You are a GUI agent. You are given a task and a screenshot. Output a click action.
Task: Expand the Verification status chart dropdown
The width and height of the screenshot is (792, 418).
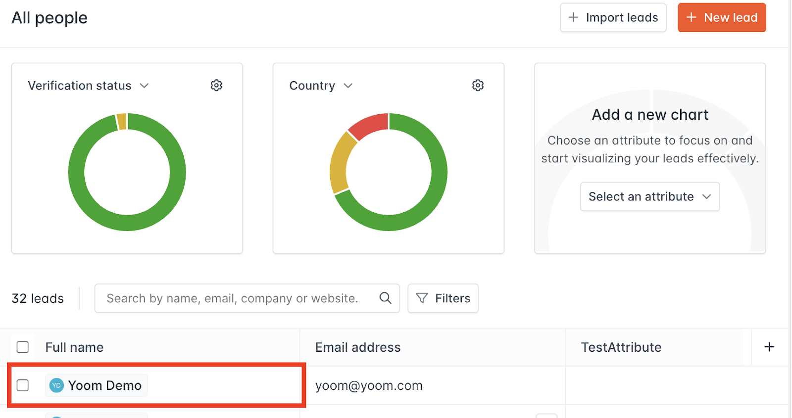144,86
